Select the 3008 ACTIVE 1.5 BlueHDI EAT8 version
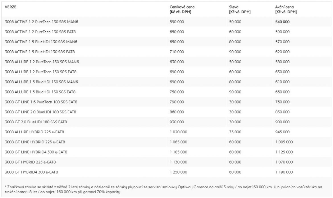 [x=40, y=52]
